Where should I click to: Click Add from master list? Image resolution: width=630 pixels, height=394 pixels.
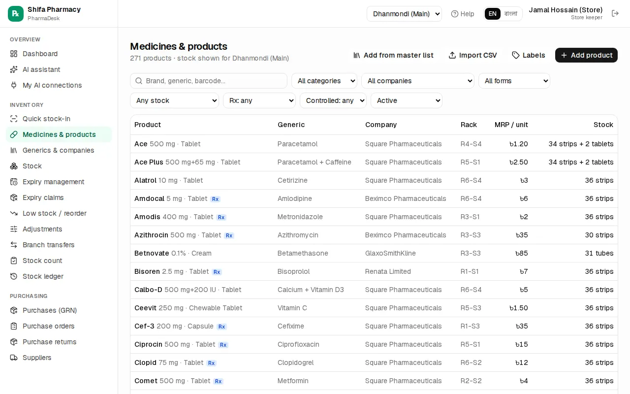(x=393, y=55)
